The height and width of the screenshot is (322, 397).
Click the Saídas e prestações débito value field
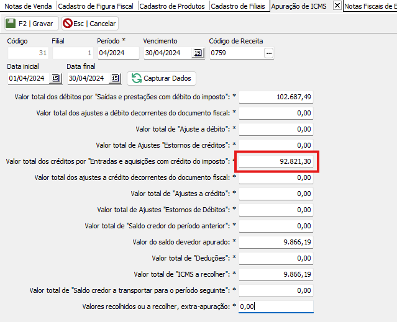276,97
